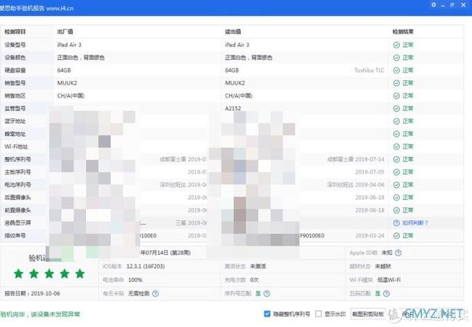
Task: Open the 如何判断? link
Action: pyautogui.click(x=415, y=223)
